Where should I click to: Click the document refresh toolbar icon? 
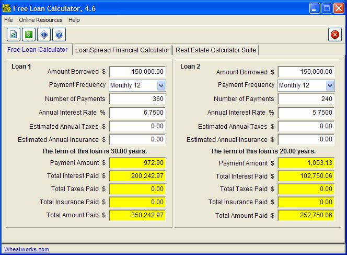(14, 35)
